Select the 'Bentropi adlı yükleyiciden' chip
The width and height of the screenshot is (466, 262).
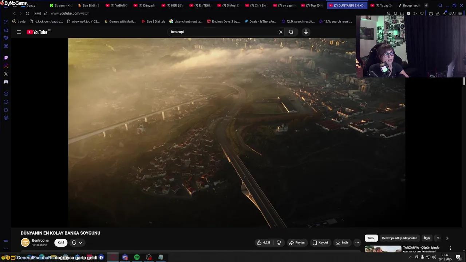click(x=400, y=238)
